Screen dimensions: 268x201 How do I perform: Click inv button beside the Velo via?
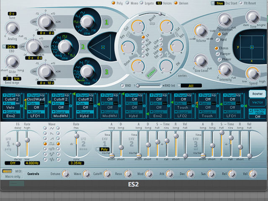[18, 103]
